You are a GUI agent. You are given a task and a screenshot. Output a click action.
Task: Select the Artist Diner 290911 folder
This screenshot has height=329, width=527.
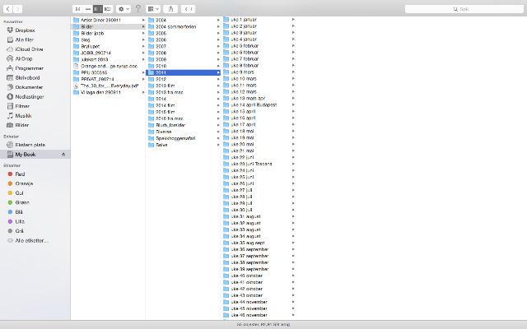[109, 20]
